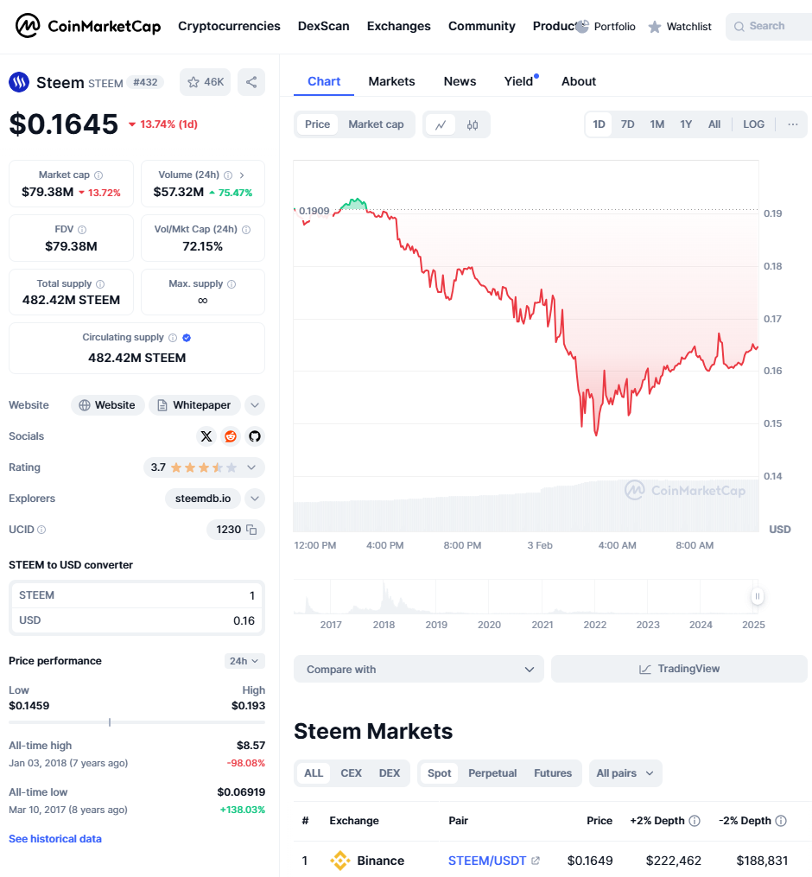Open the GitHub social link
812x877 pixels.
coord(254,436)
